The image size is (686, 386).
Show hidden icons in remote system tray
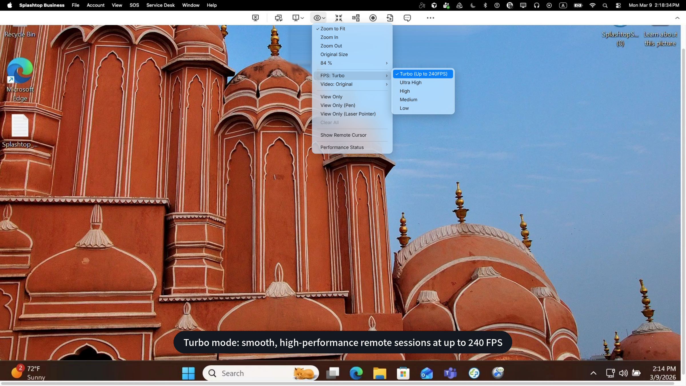click(593, 373)
